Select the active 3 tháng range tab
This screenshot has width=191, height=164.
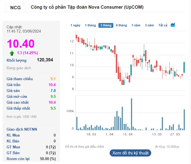tap(106, 25)
